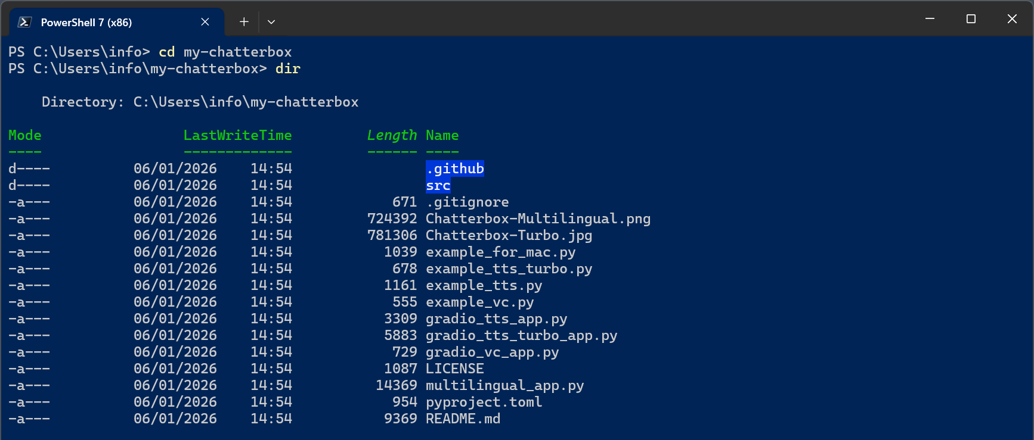Select the PowerShell 7 (x86) tab title

tap(86, 23)
